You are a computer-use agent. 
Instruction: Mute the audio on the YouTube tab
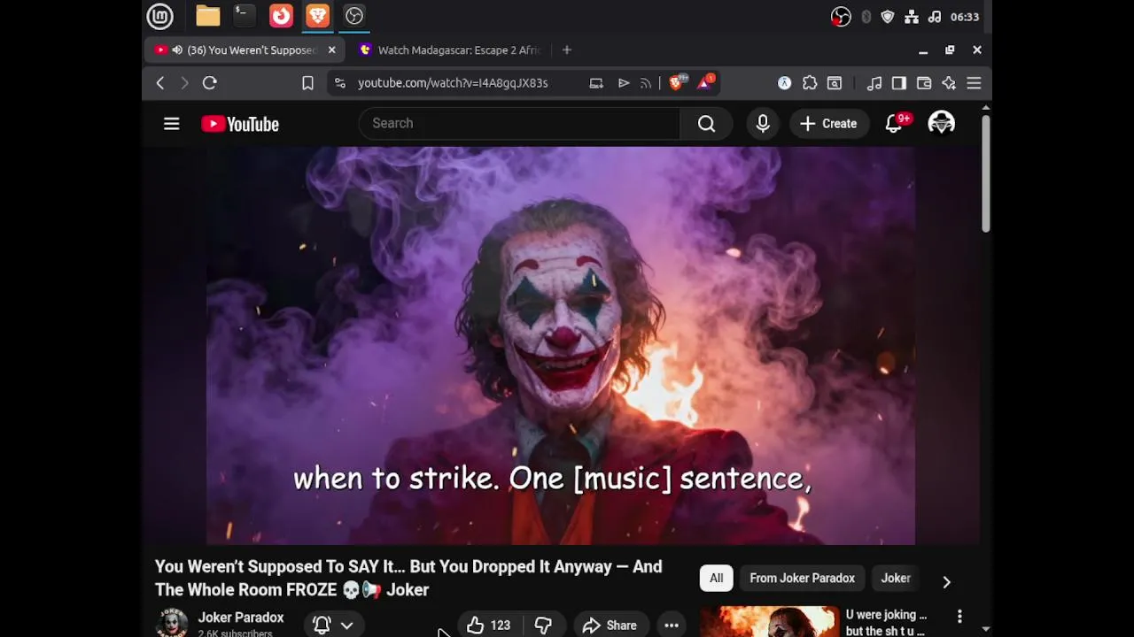click(177, 50)
